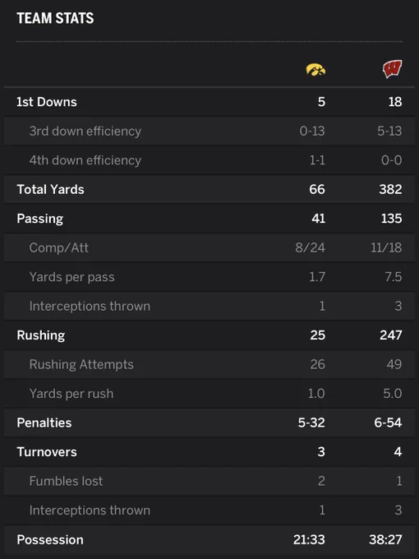419x559 pixels.
Task: Select the TEAM STATS heading
Action: pyautogui.click(x=55, y=18)
